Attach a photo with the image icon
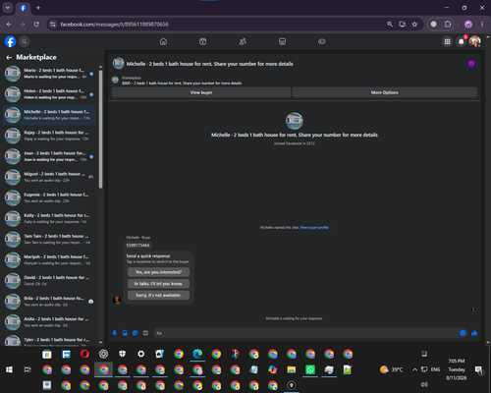 point(125,333)
